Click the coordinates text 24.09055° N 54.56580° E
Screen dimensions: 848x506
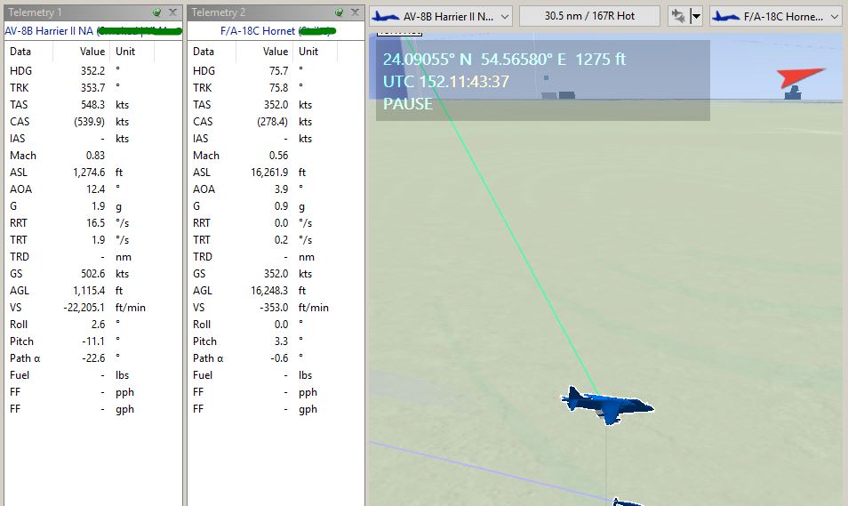coord(475,59)
